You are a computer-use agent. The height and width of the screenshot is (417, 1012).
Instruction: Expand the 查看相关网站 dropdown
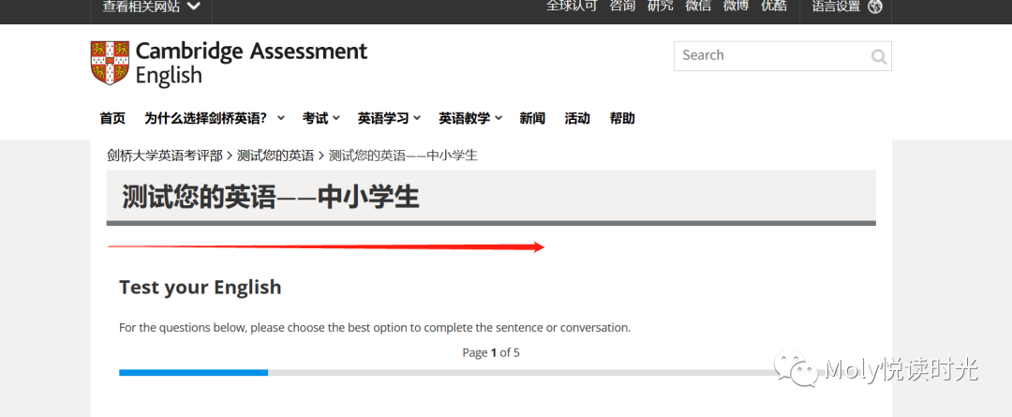point(152,7)
